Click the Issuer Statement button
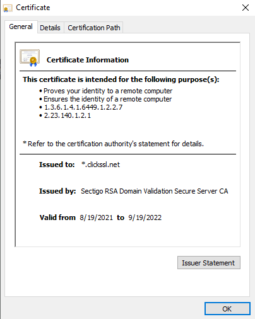Screen dimensions: 255x319 209,263
